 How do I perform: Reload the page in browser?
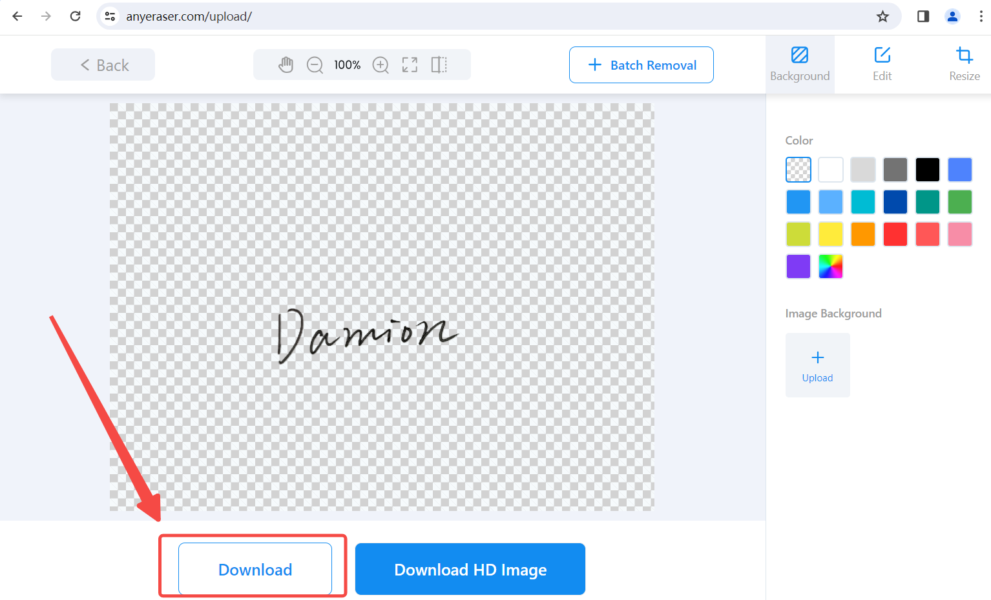(x=76, y=16)
